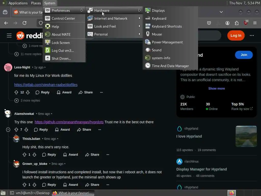Click the show desktop button in taskbar
The image size is (261, 196).
(3, 193)
